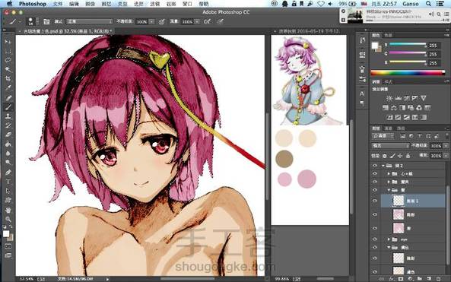Select the Horizontal Type tool
The width and height of the screenshot is (451, 282).
click(x=8, y=182)
